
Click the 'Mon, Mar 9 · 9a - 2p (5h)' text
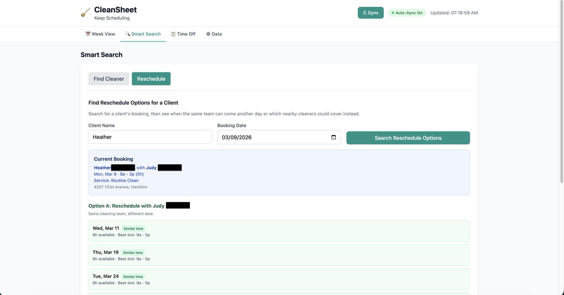coord(119,174)
